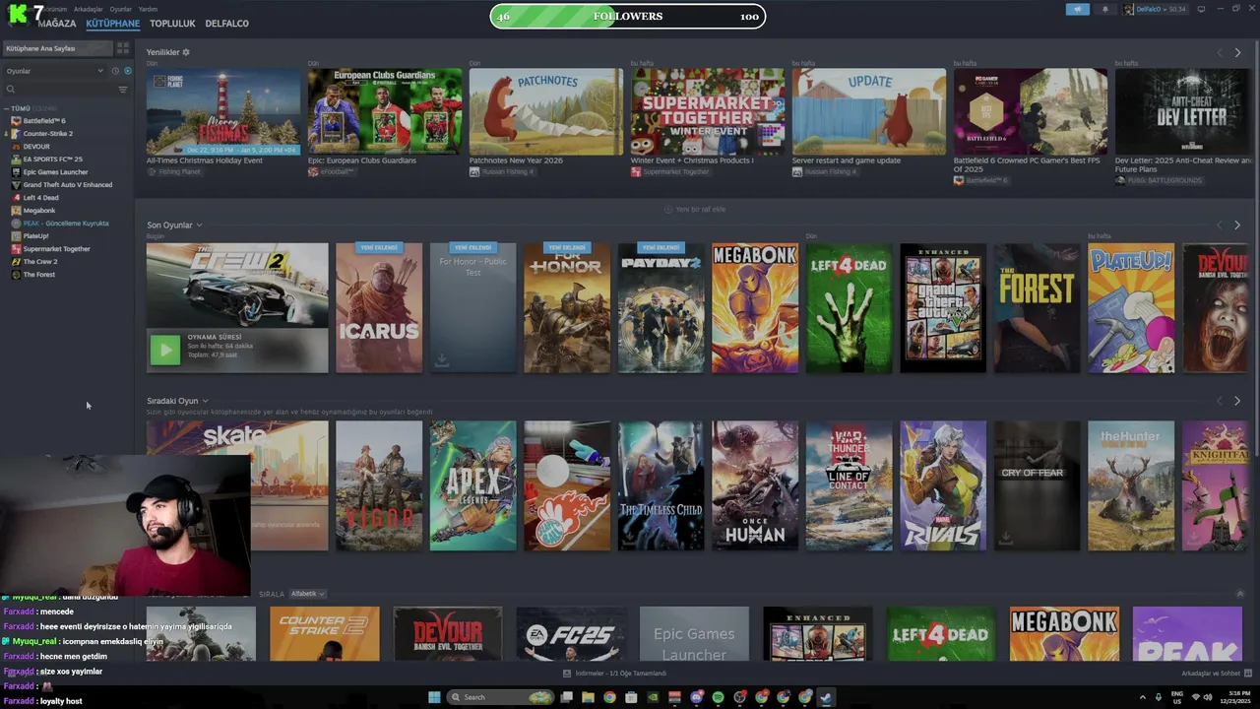Show next items in Son Oyunlar shelf

pos(1237,226)
